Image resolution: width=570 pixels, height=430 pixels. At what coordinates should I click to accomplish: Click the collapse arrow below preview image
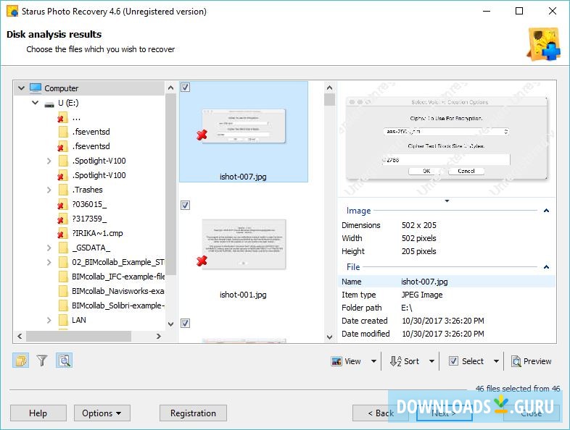pyautogui.click(x=447, y=201)
